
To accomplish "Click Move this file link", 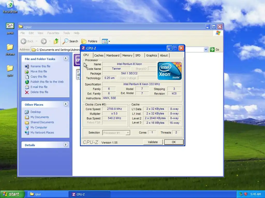I will pos(39,71).
